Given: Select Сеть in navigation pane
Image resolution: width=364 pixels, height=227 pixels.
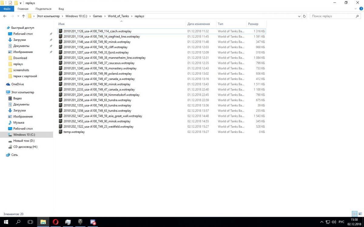Looking at the screenshot, I should point(15,155).
